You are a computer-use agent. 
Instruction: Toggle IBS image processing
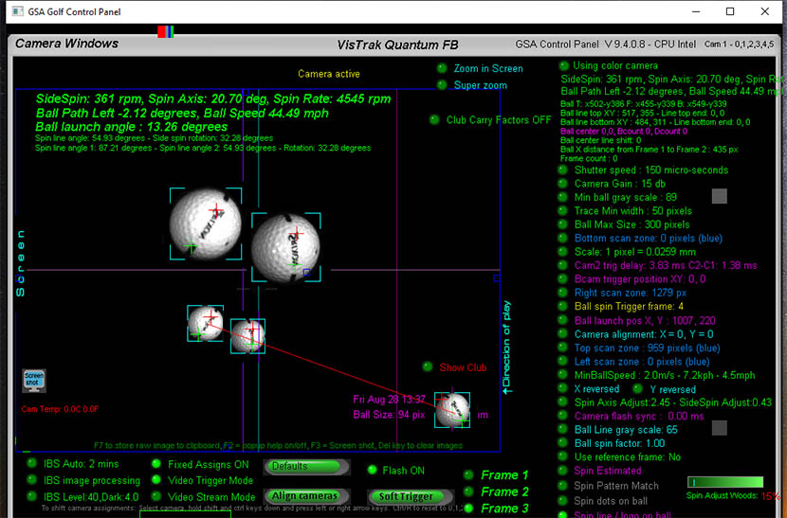click(x=31, y=480)
